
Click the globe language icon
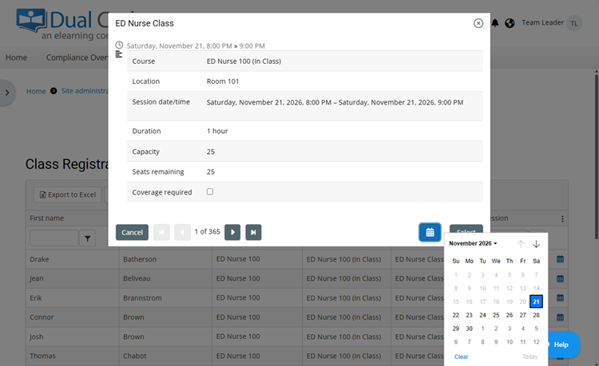[x=510, y=23]
